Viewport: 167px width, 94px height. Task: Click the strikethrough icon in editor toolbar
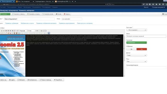[x=4, y=31]
